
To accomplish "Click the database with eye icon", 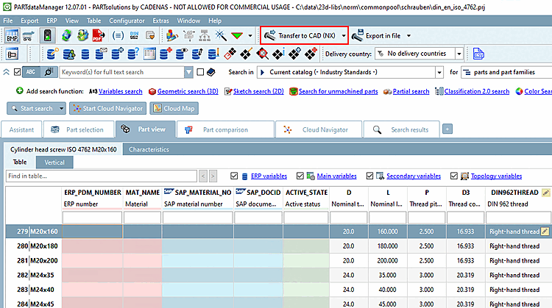I will pos(182,54).
